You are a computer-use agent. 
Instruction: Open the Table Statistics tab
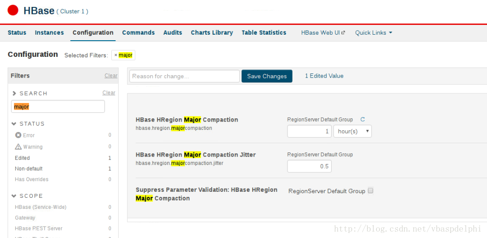[264, 33]
